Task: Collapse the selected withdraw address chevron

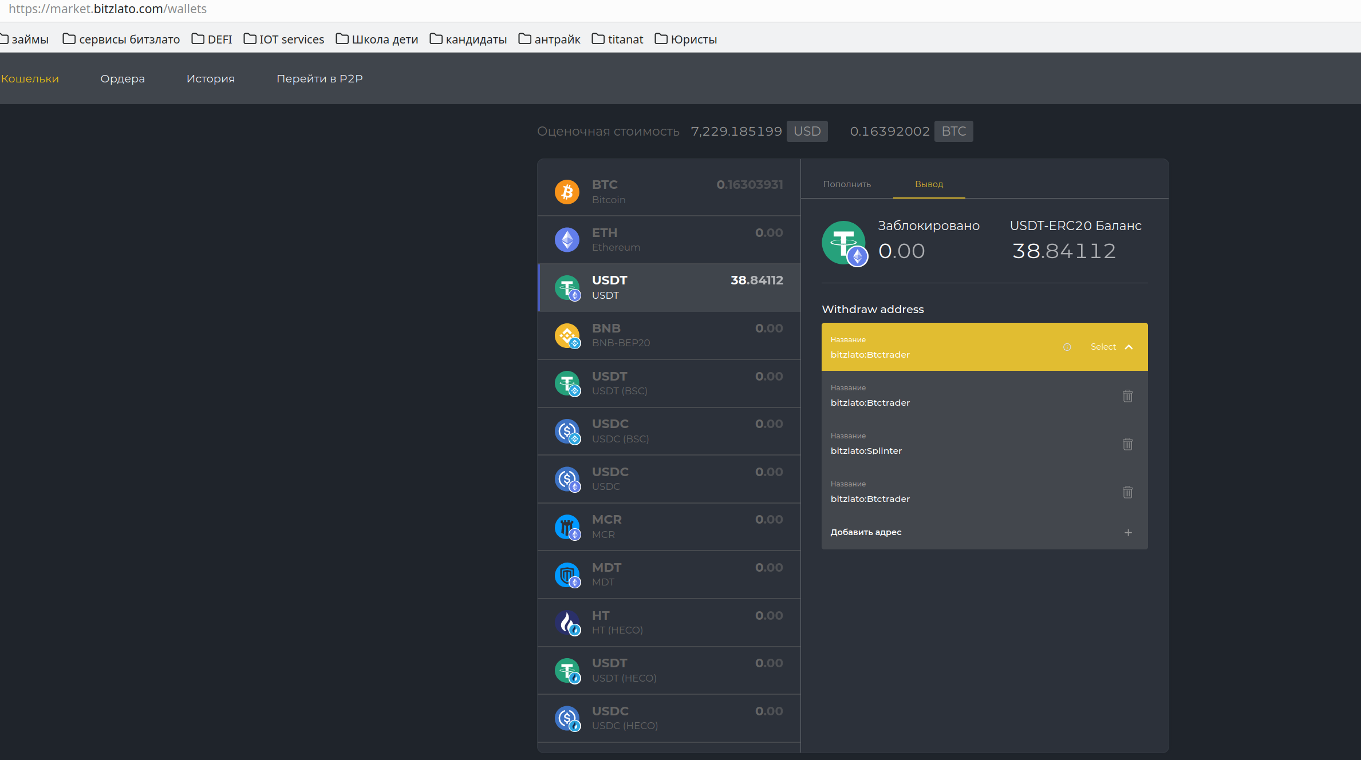Action: click(1129, 347)
